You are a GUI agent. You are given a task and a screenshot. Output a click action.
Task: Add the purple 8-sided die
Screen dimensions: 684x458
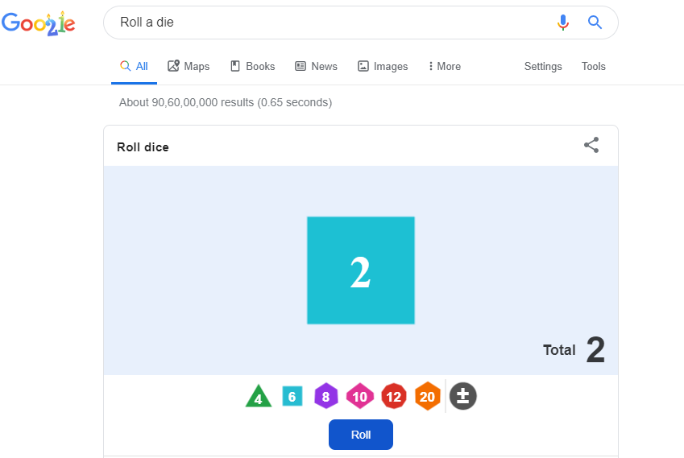point(325,396)
